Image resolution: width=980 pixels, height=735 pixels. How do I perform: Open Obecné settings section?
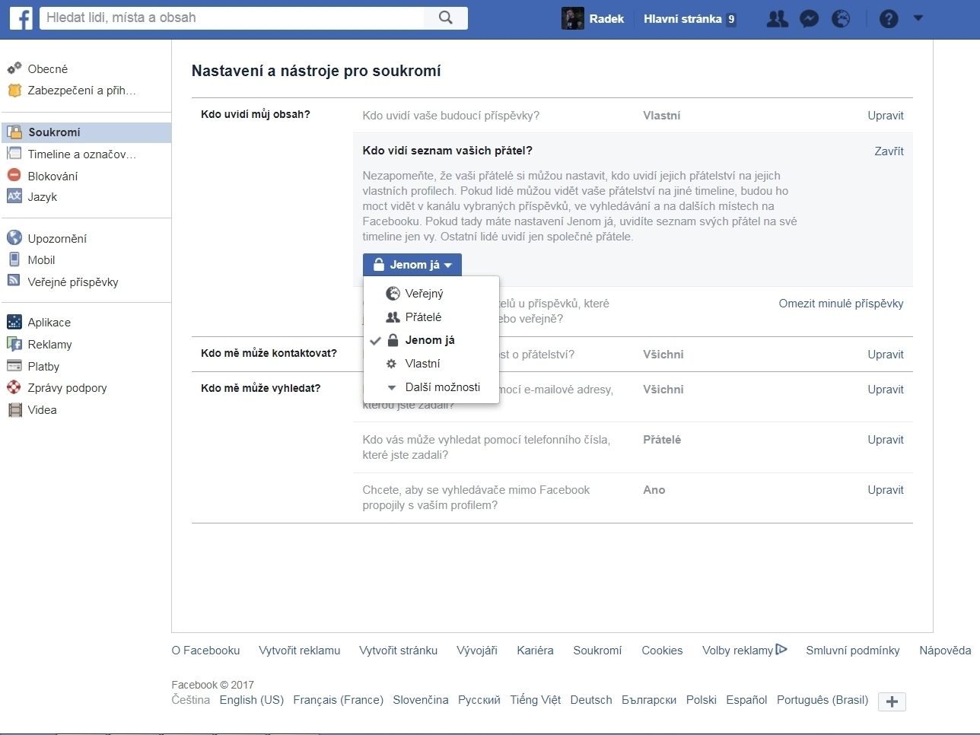[x=48, y=68]
